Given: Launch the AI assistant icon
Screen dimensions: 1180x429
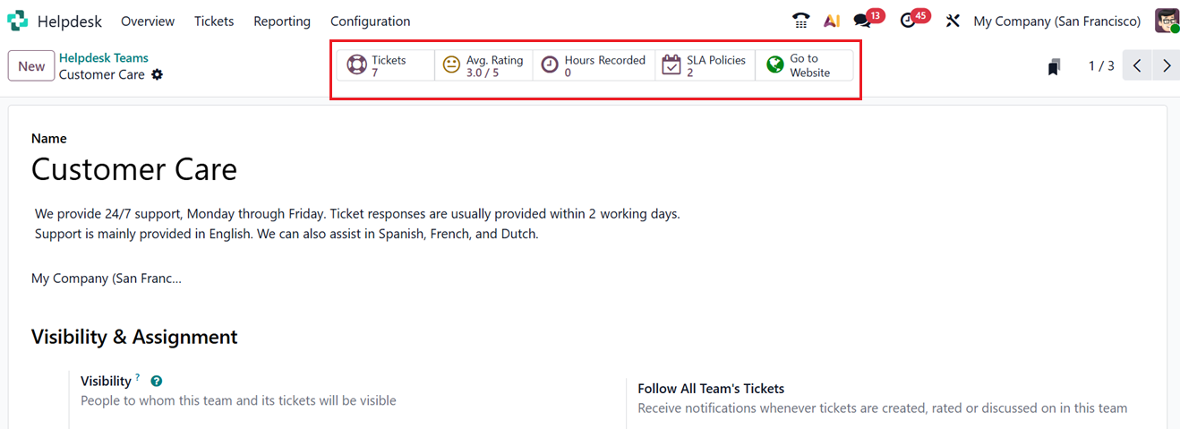Looking at the screenshot, I should (832, 21).
